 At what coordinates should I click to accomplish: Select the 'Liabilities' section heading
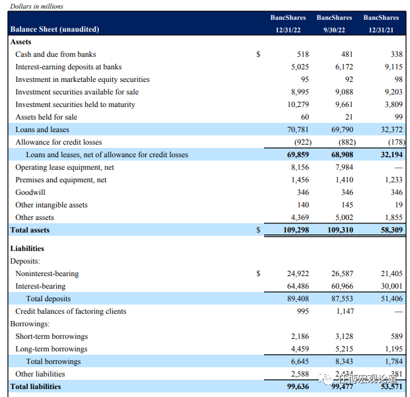[27, 248]
